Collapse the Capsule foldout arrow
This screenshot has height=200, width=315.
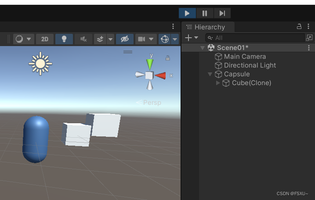[210, 74]
